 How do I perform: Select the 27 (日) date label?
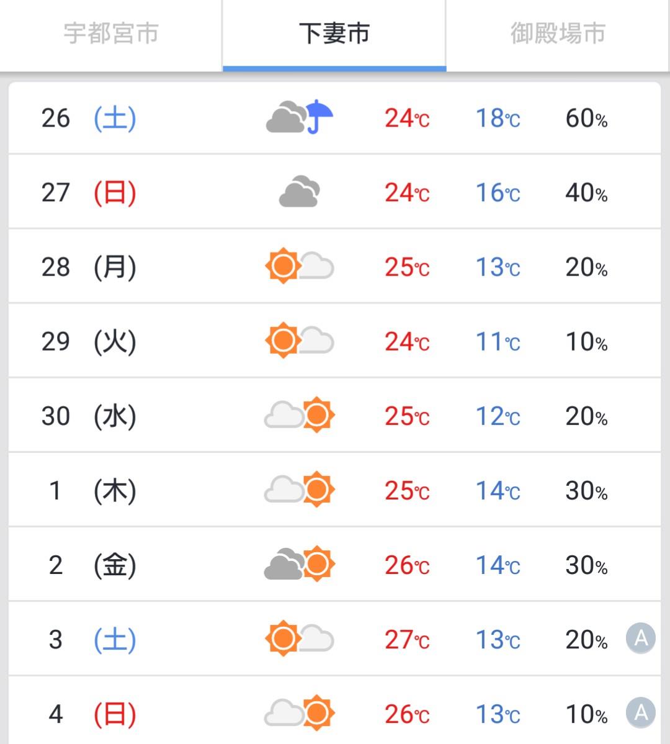coord(89,192)
